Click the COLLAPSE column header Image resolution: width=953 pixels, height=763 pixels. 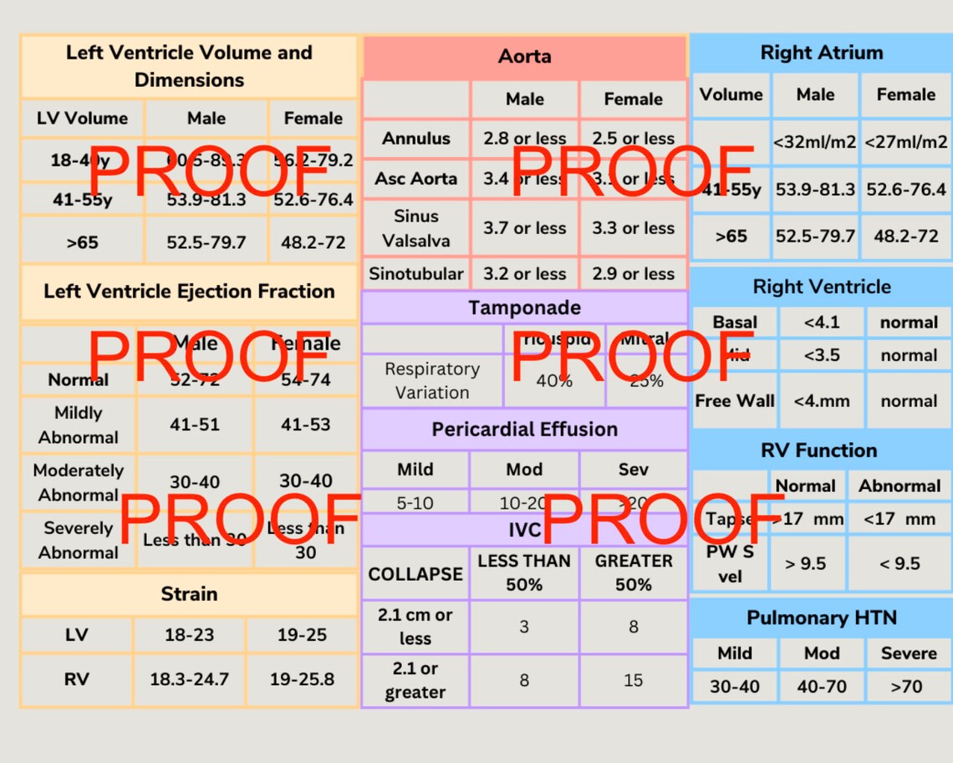pos(415,573)
